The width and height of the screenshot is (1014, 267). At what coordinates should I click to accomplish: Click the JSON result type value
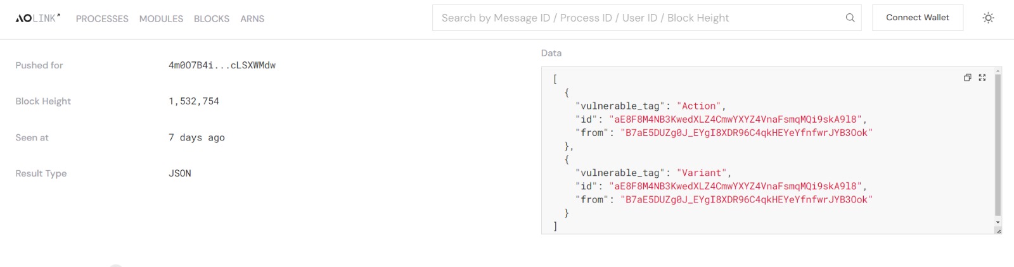pos(180,173)
